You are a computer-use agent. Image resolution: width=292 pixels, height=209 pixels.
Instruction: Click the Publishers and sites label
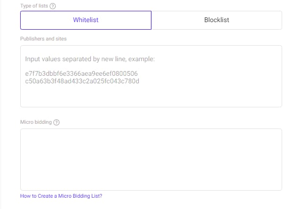pos(43,39)
